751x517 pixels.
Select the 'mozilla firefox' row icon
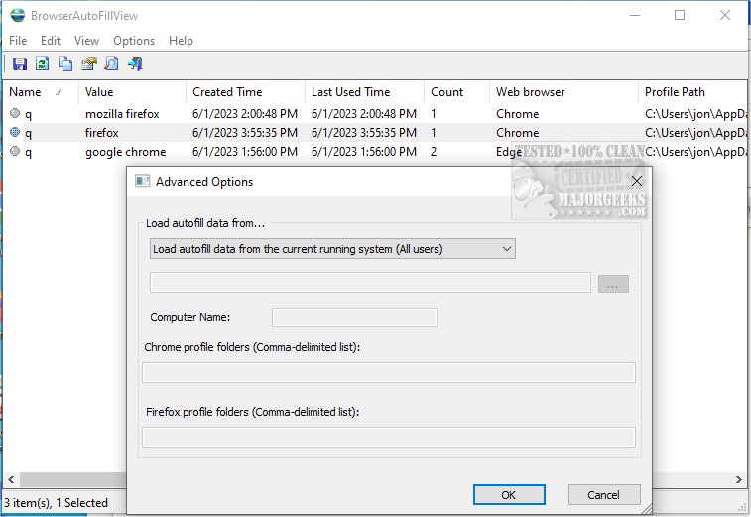coord(15,114)
